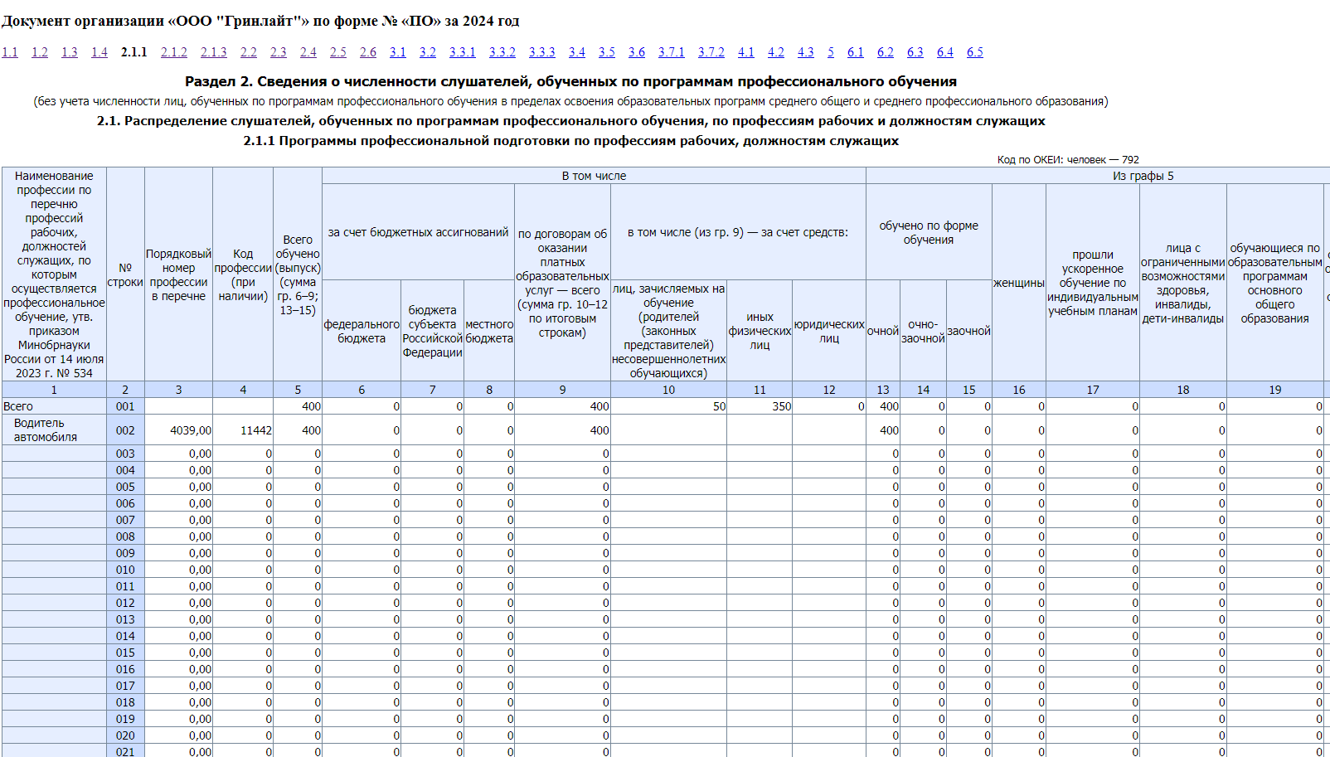Open section link 2.4
Viewport: 1330px width, 757px height.
point(308,52)
